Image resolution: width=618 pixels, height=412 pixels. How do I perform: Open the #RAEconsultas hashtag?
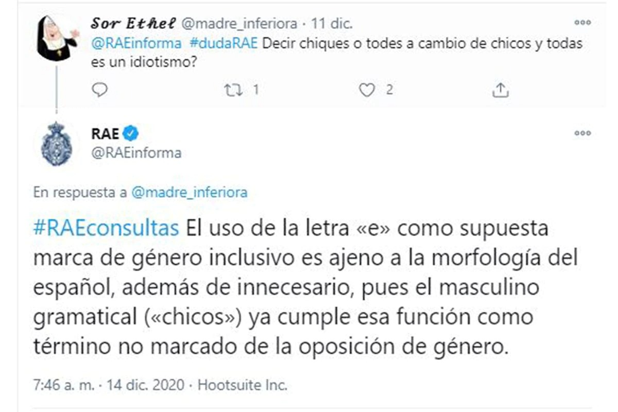[106, 229]
